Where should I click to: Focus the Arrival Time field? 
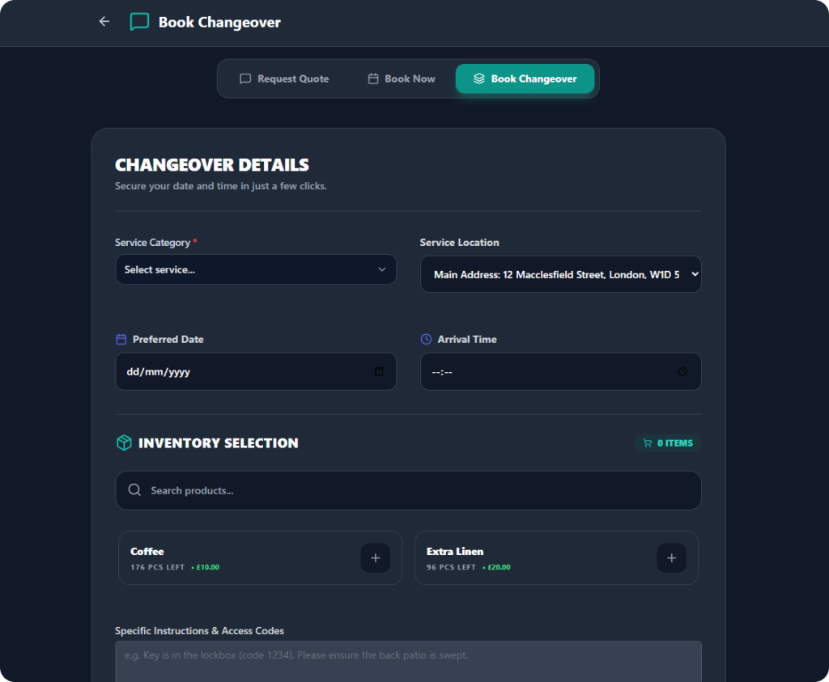coord(551,371)
